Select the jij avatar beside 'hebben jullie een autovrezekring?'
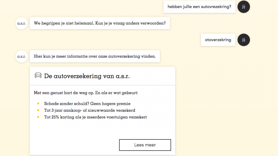The width and height of the screenshot is (278, 156). (244, 7)
